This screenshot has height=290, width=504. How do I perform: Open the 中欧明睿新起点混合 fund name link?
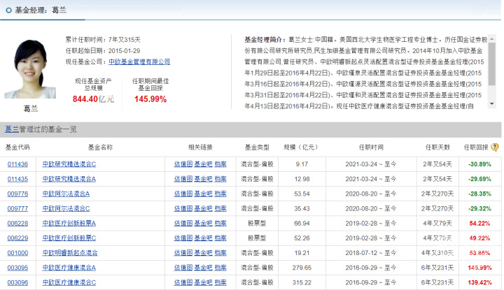coord(70,253)
